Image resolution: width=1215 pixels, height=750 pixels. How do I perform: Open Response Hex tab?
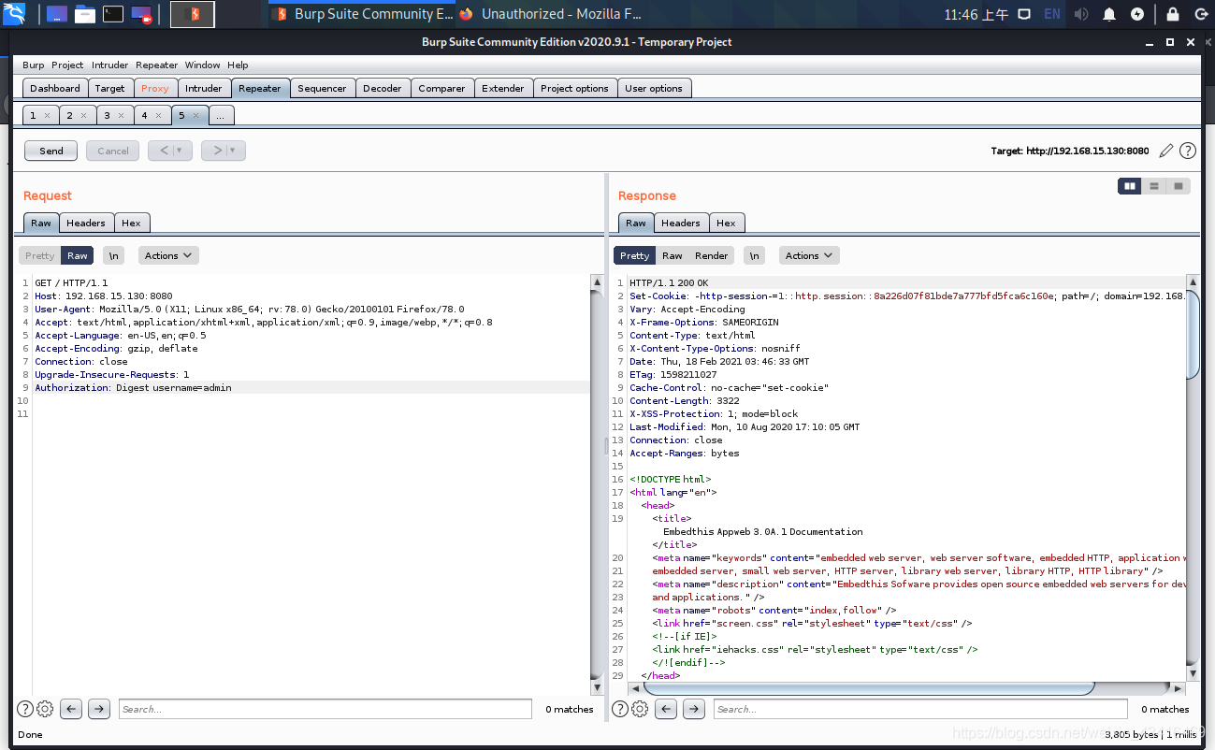pyautogui.click(x=726, y=223)
